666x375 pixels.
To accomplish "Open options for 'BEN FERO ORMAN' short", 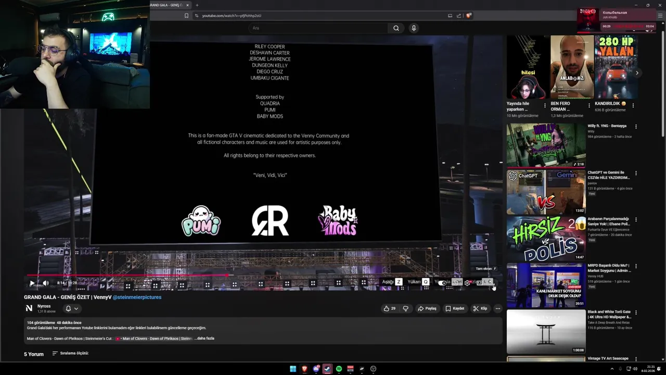I will (x=589, y=105).
